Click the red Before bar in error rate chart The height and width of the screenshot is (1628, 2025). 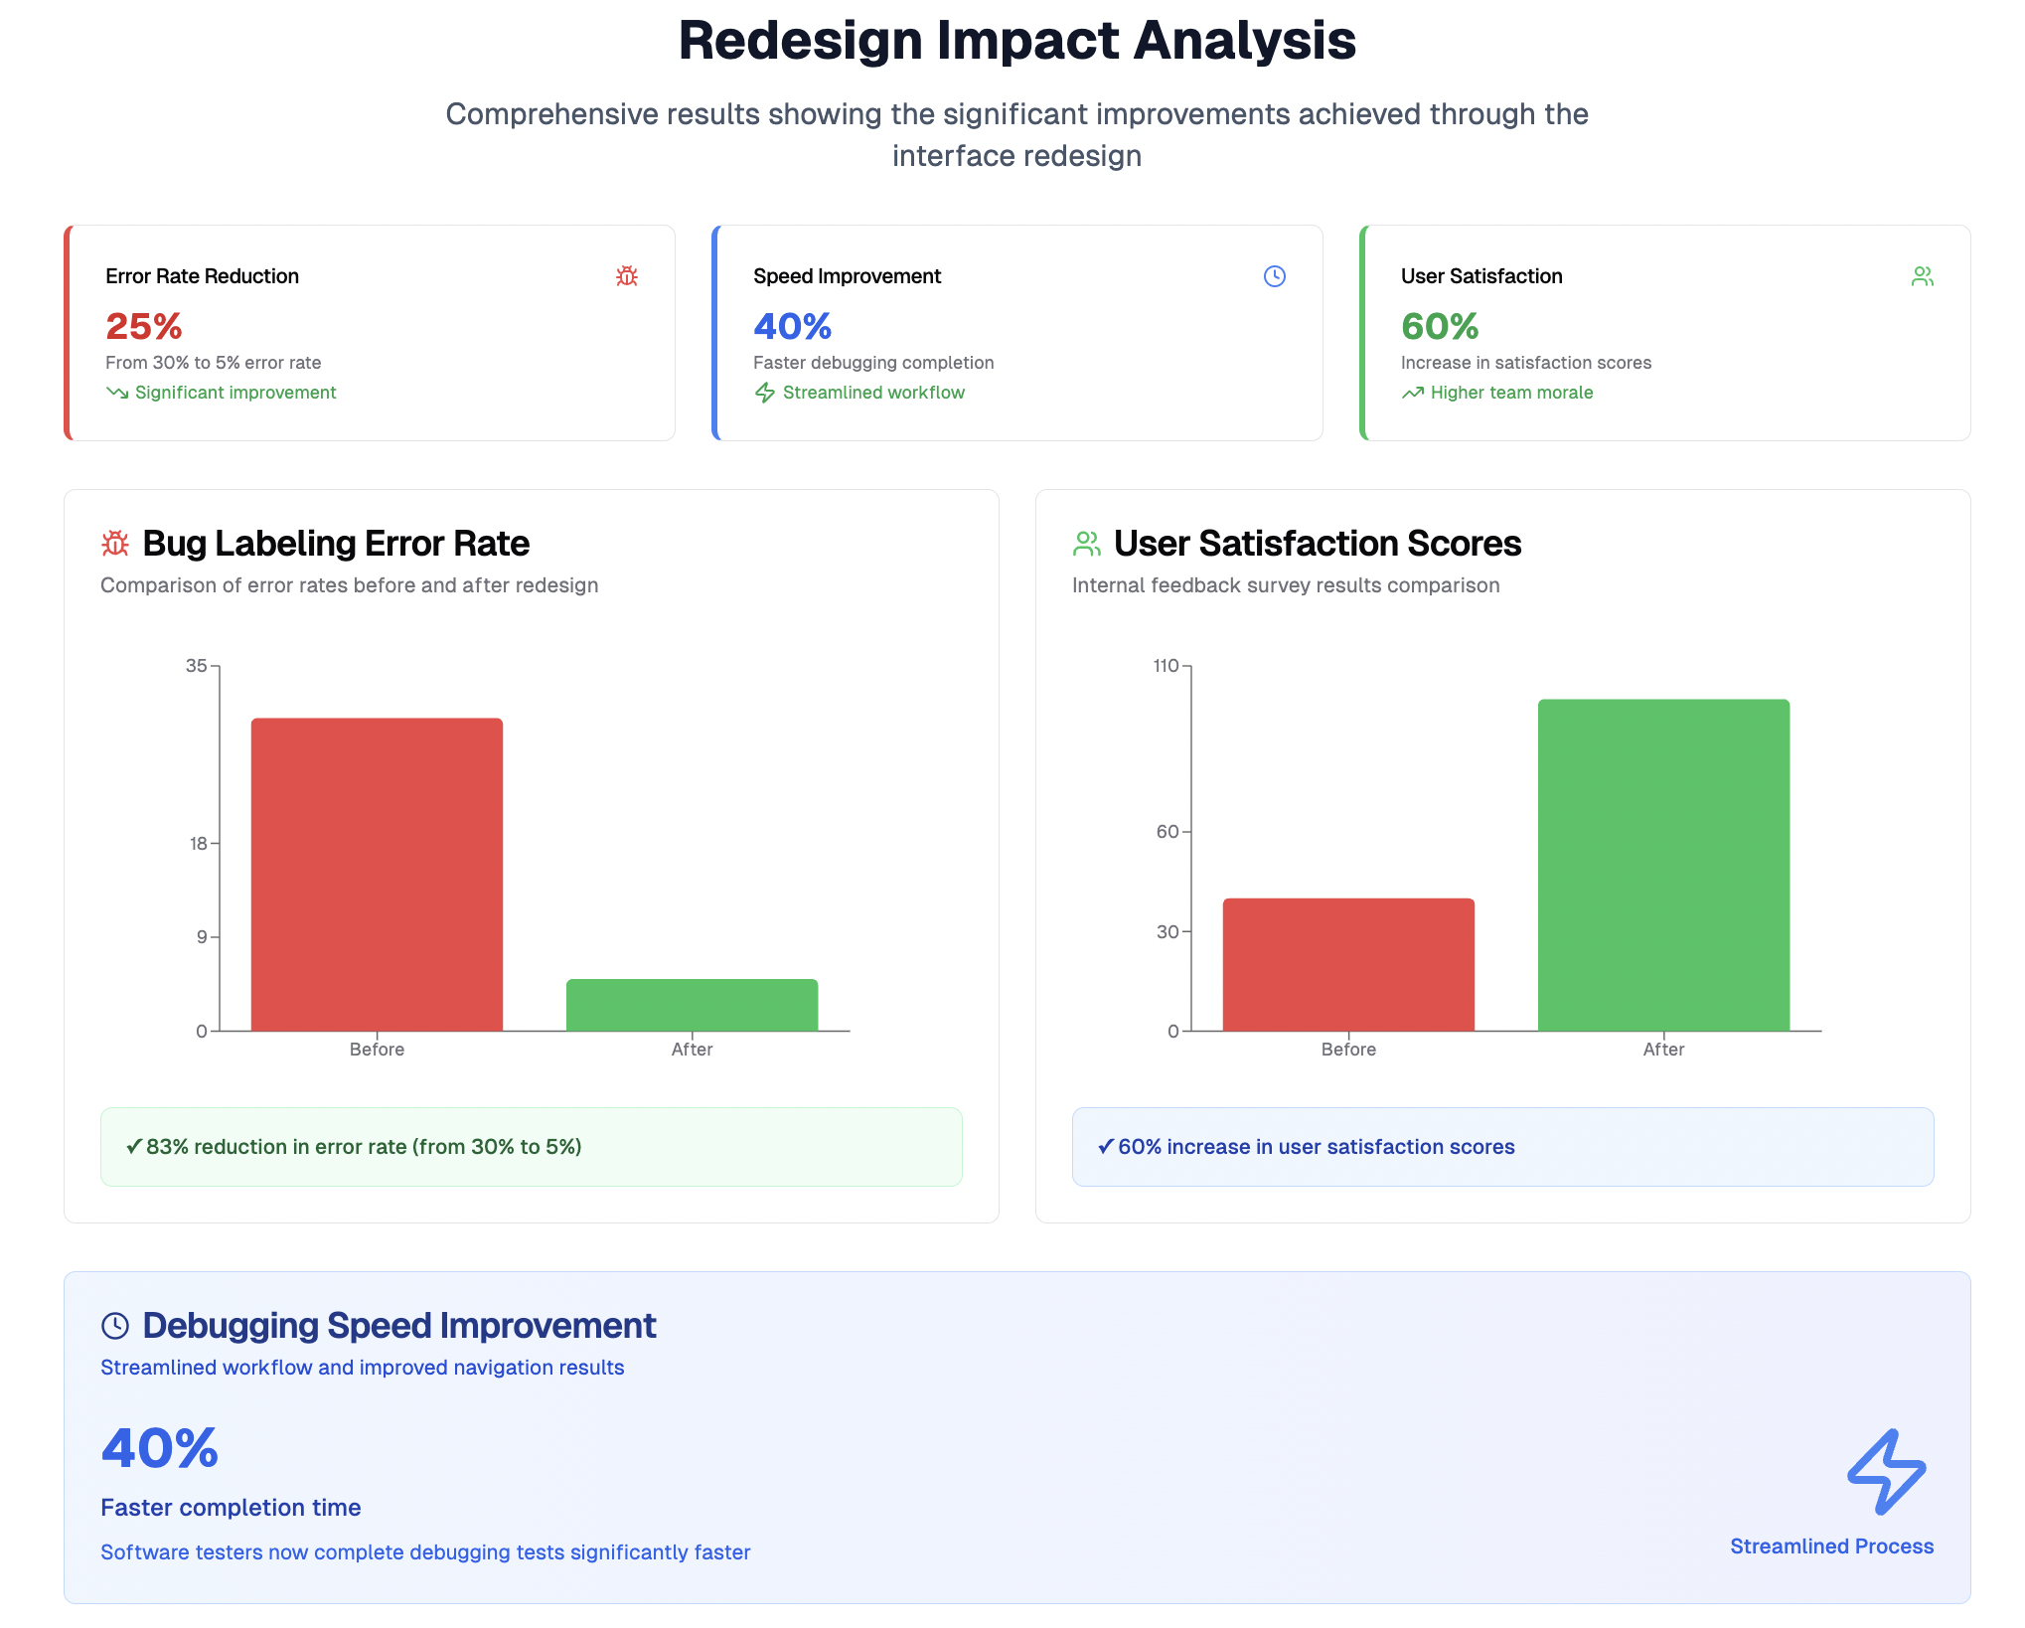pos(377,875)
